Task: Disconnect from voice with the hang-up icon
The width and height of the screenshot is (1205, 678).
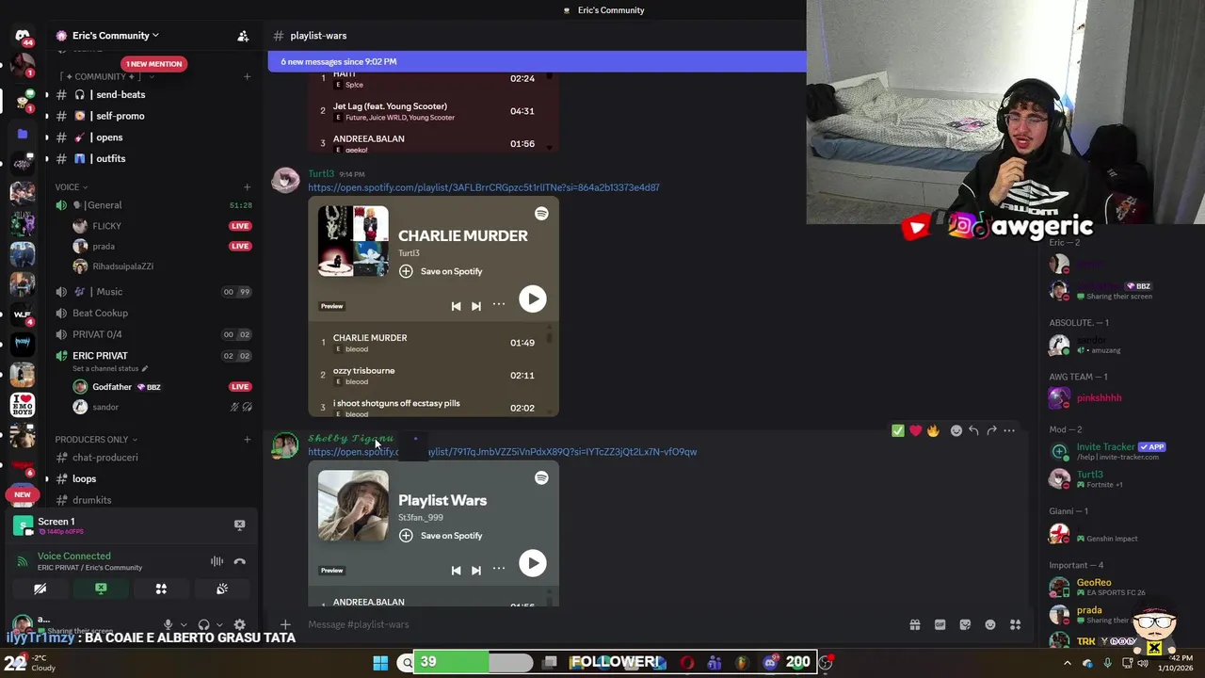Action: click(239, 561)
